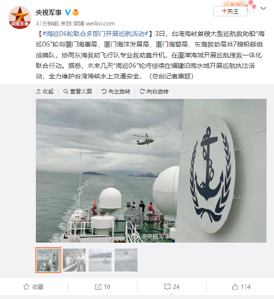
Task: Select the first anchor emblem thumbnail
Action: 48,260
